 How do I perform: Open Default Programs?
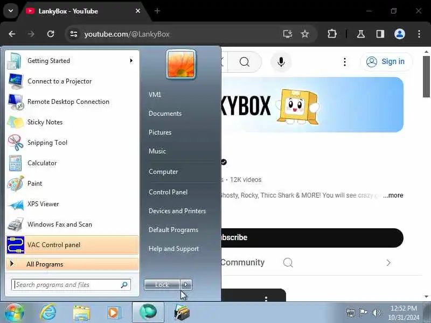173,230
